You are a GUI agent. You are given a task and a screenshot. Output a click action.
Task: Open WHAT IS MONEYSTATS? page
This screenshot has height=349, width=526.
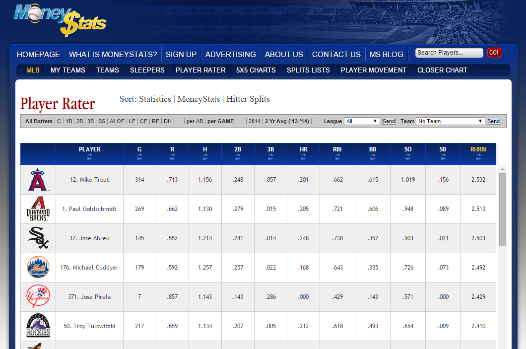[113, 55]
